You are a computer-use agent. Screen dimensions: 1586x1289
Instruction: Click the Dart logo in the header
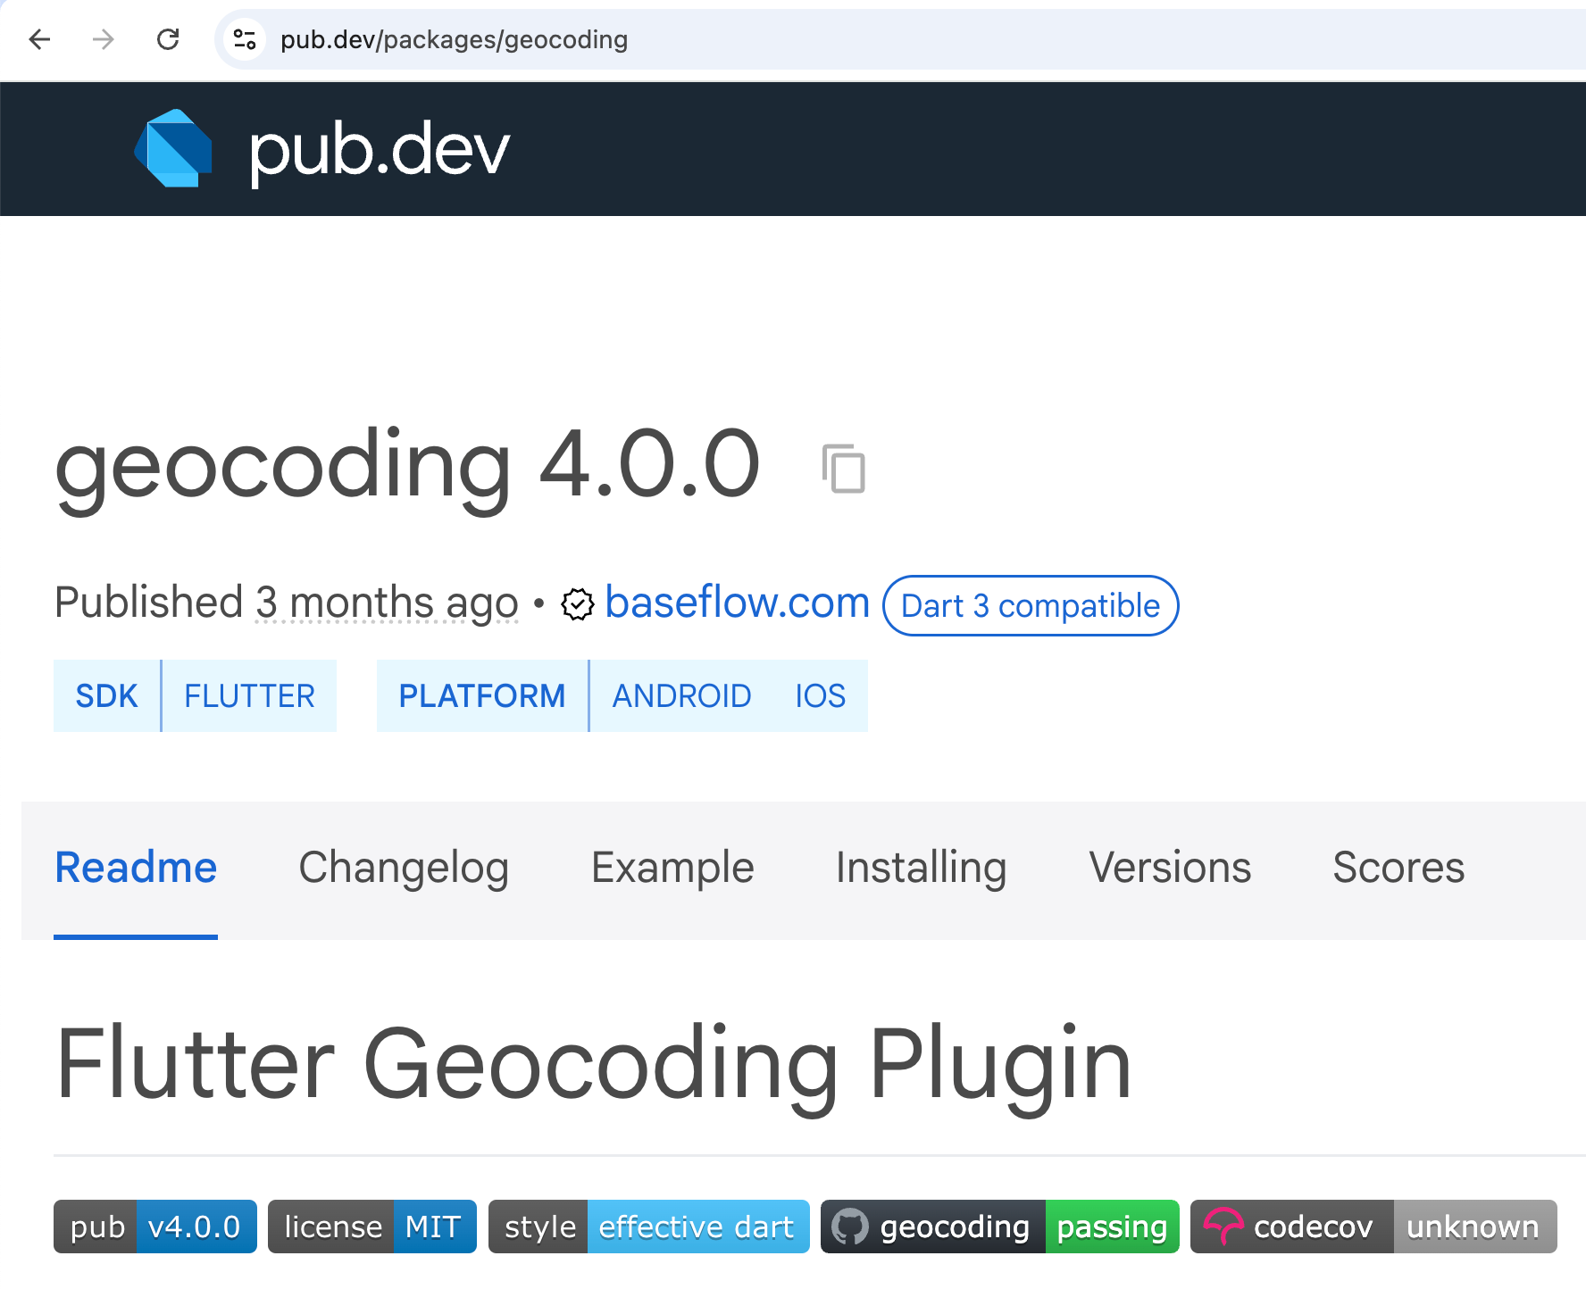coord(173,148)
